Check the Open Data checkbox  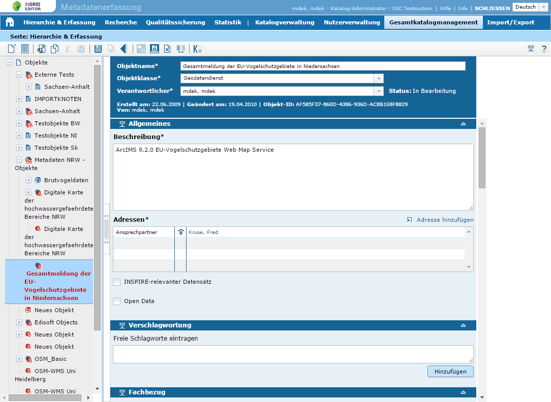tap(117, 301)
